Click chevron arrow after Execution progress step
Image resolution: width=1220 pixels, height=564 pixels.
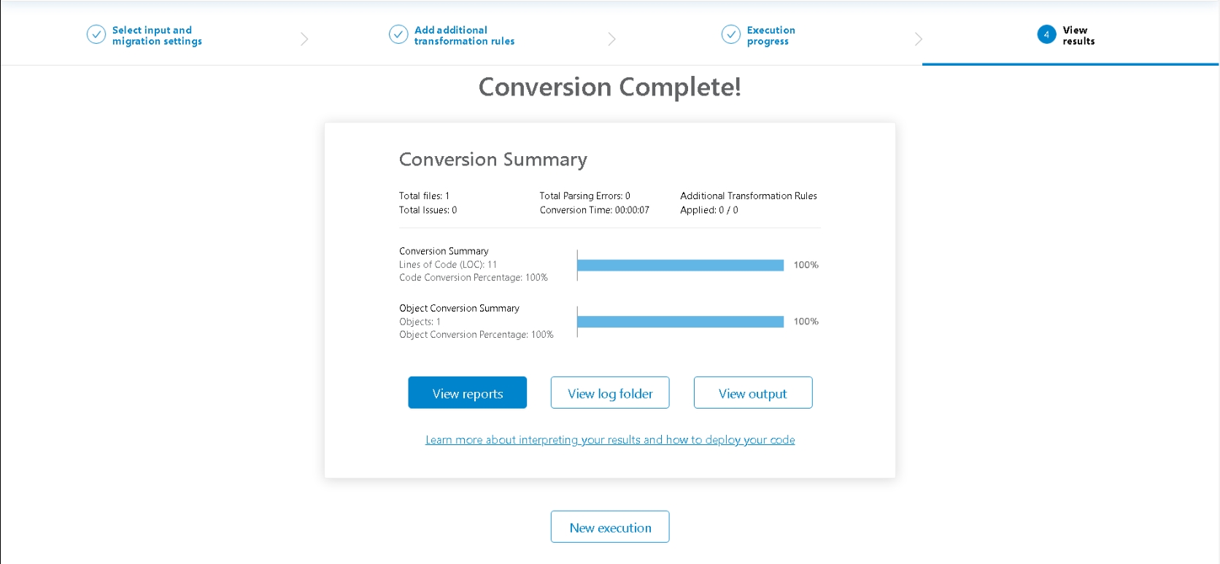918,39
